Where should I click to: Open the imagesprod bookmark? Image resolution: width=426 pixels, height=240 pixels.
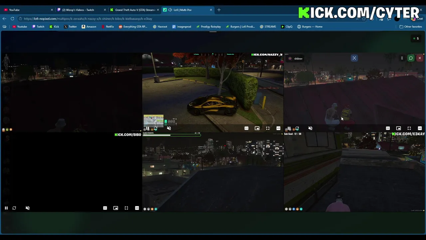click(x=182, y=27)
